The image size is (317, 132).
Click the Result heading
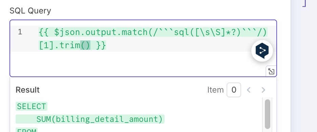[x=27, y=90]
